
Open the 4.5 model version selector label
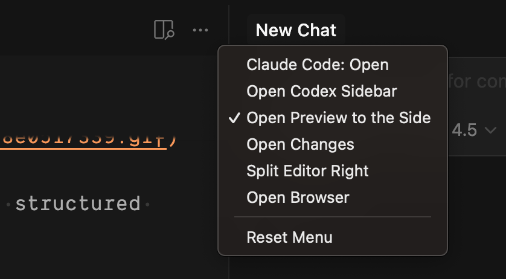coord(464,130)
